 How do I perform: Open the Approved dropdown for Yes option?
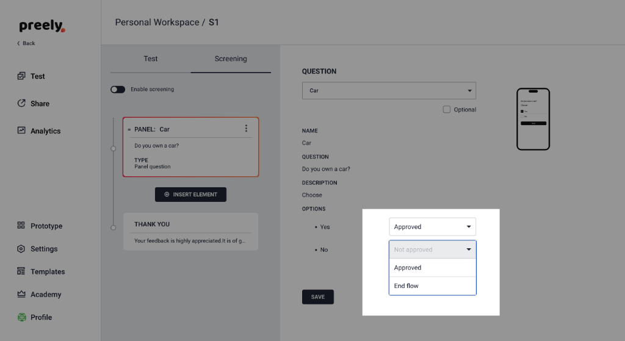point(433,227)
